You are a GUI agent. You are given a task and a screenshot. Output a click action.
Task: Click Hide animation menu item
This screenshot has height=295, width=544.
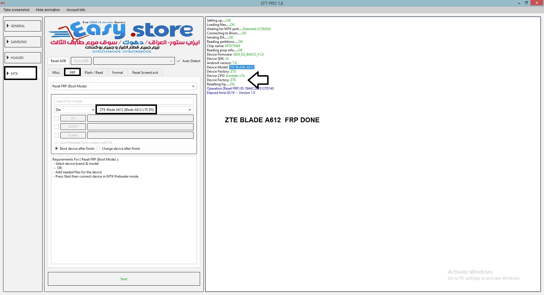(48, 10)
